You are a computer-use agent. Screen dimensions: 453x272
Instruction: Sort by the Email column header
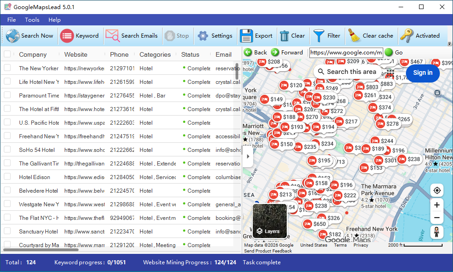click(223, 54)
